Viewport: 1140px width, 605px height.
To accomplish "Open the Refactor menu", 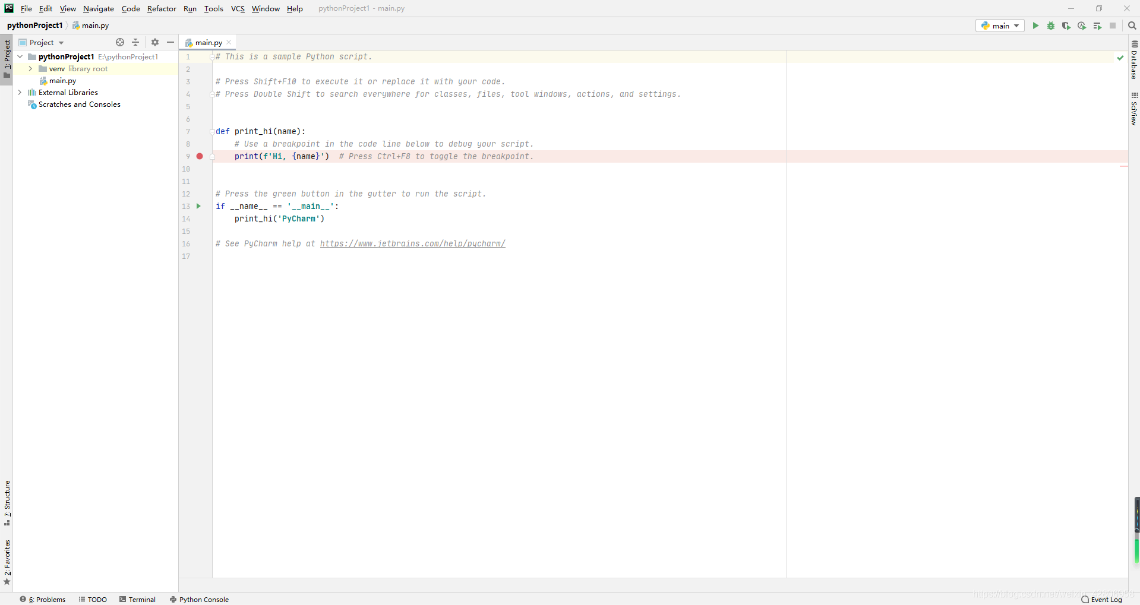I will click(162, 8).
